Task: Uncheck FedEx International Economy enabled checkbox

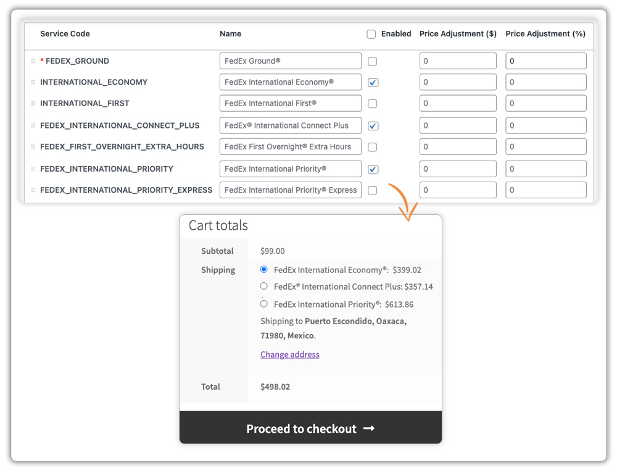Action: point(373,83)
